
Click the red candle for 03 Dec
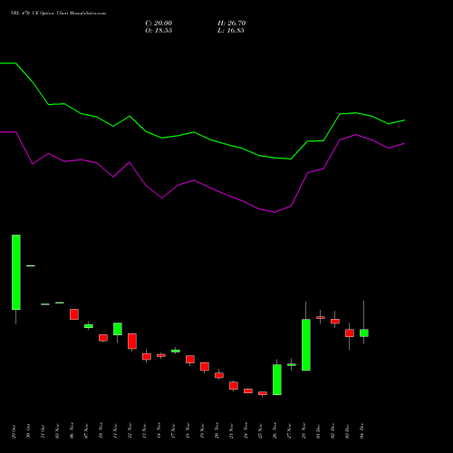coord(350,333)
